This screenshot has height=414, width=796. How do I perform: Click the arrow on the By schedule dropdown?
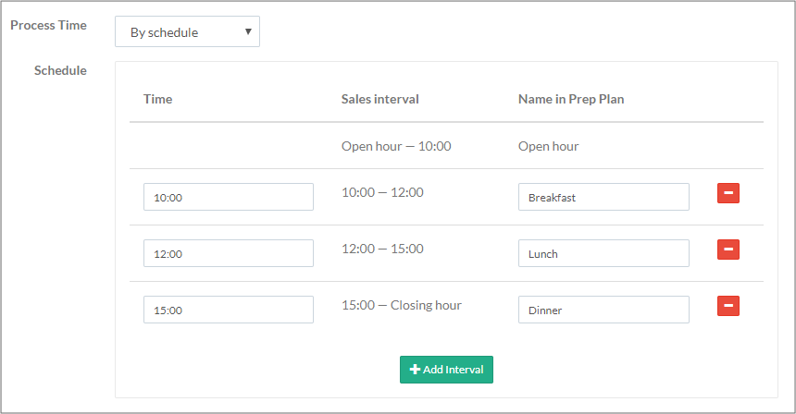point(247,32)
